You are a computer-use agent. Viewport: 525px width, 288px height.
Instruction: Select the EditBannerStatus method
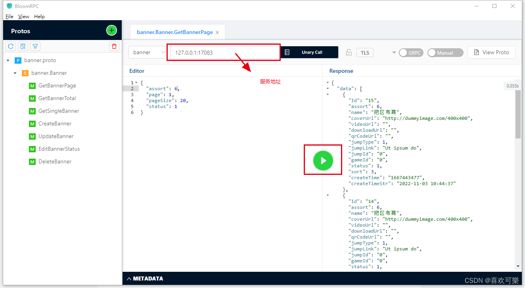pyautogui.click(x=59, y=149)
